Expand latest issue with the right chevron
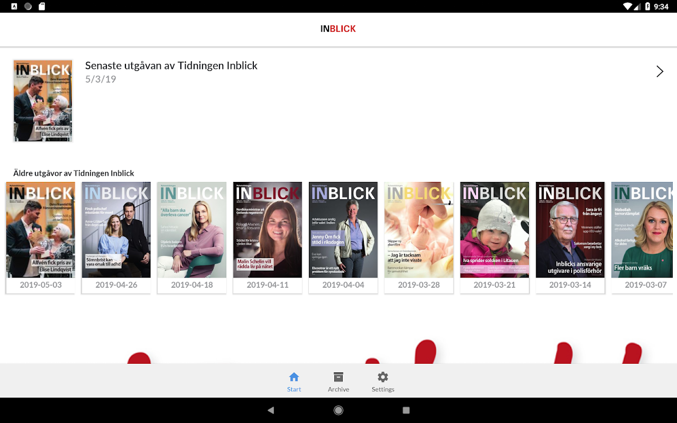Image resolution: width=677 pixels, height=423 pixels. 660,72
